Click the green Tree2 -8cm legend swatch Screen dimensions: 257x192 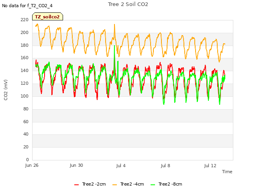point(153,185)
